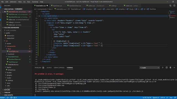Click the editor minimap
The height and width of the screenshot is (99, 177).
point(173,15)
